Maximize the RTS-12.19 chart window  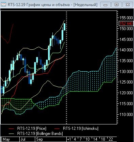116,5
